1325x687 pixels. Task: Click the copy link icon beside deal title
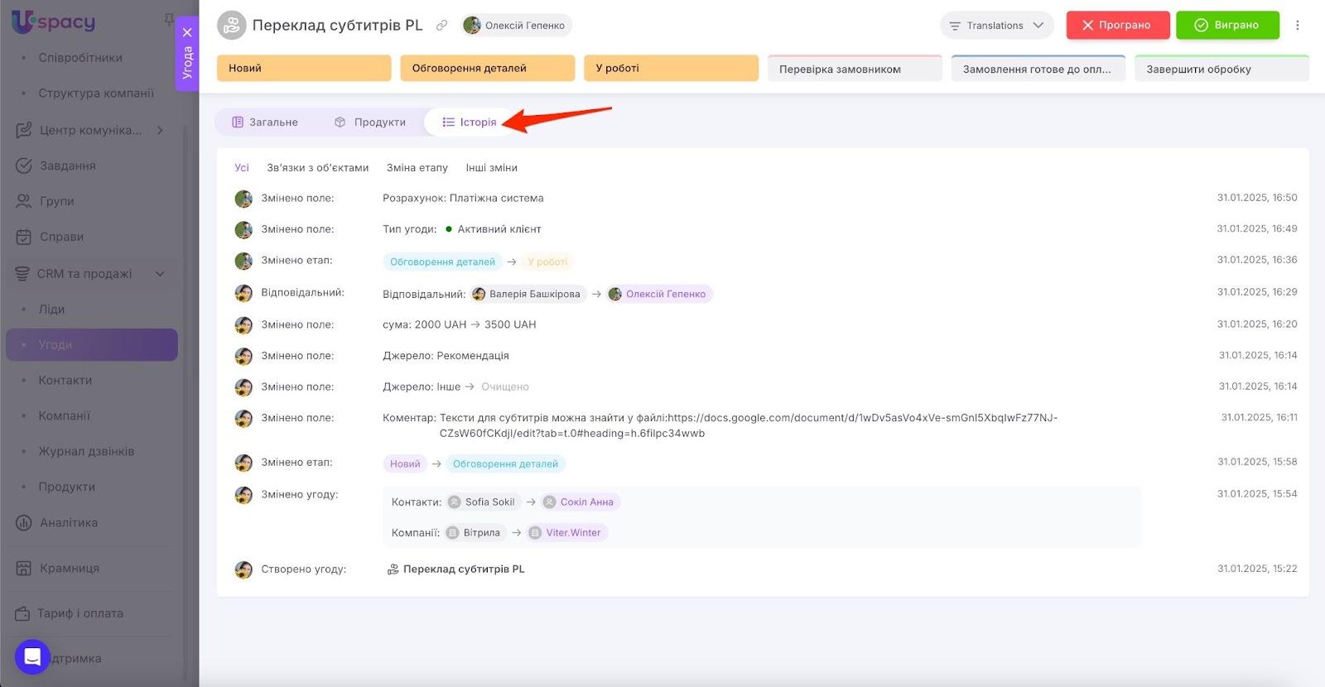(442, 26)
